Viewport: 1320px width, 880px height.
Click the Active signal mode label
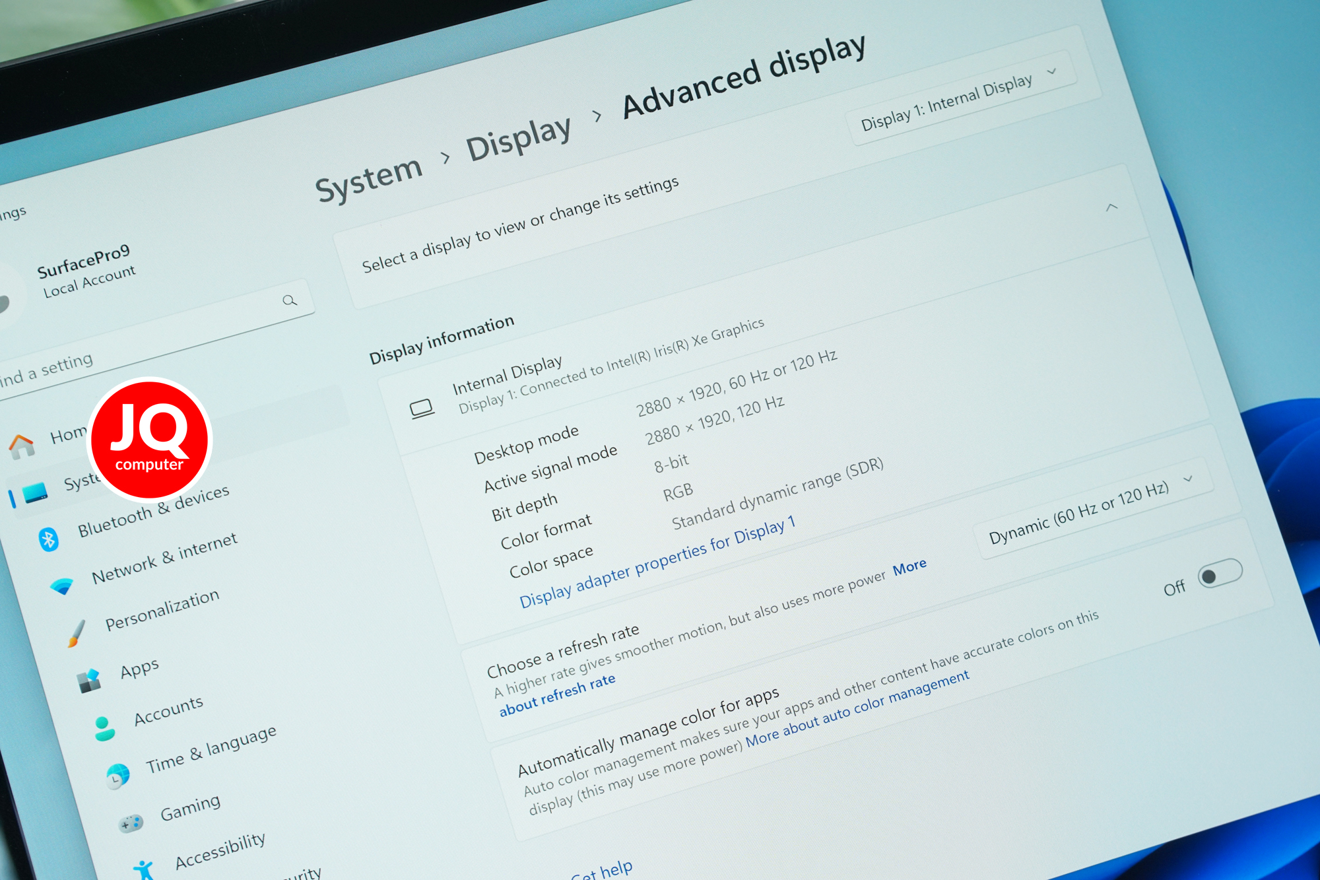pyautogui.click(x=550, y=469)
